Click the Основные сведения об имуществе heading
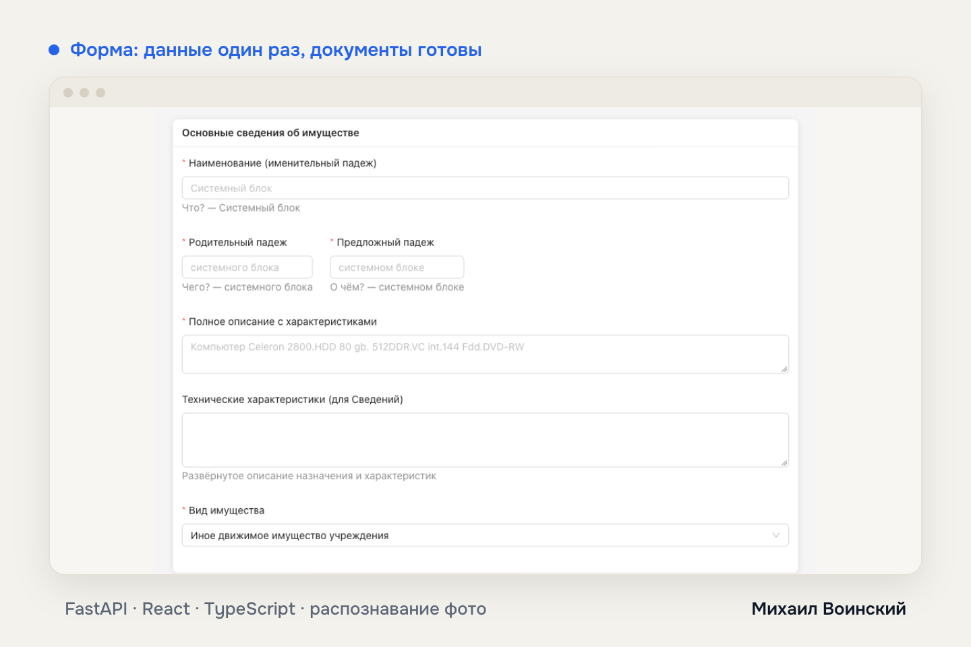Image resolution: width=971 pixels, height=647 pixels. [x=270, y=133]
